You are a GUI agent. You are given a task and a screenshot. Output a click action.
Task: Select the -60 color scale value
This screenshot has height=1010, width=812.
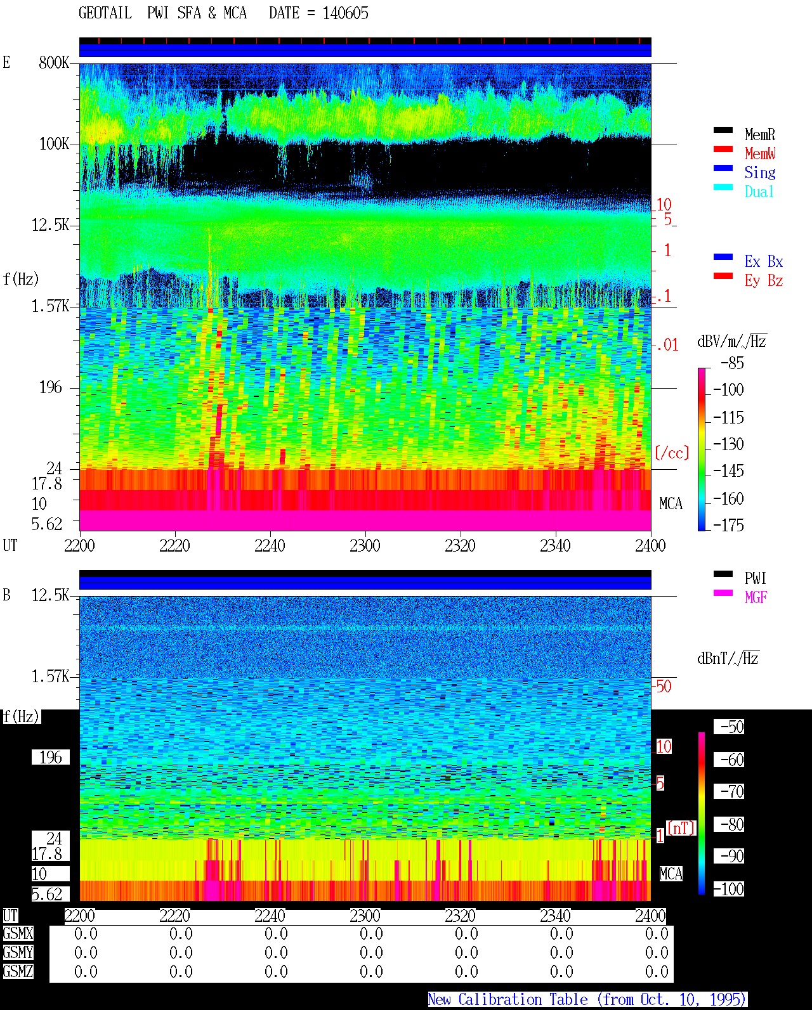(x=730, y=760)
